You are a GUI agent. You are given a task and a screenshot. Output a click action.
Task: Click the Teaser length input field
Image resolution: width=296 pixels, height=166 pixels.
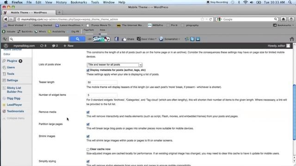point(102,83)
